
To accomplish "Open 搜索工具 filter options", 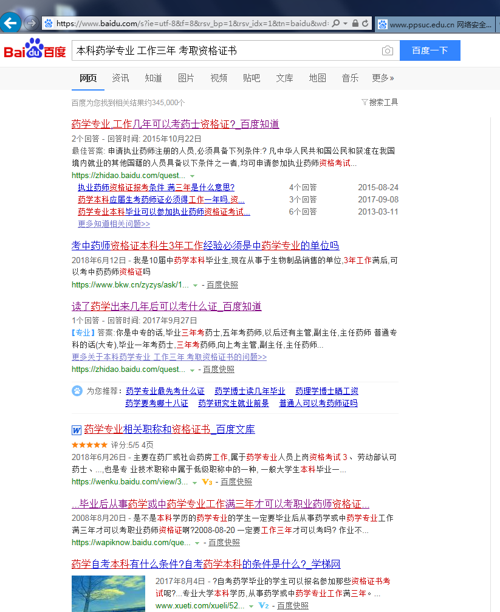I will coord(380,102).
